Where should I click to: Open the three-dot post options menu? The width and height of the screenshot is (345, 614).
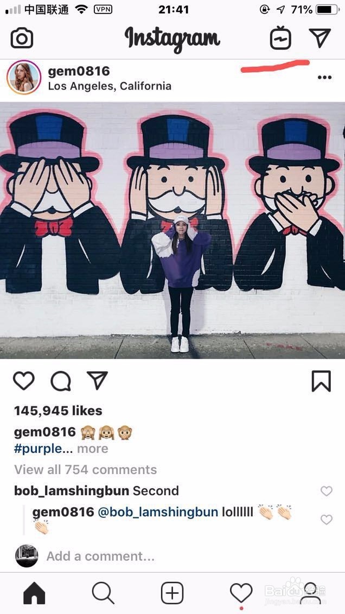pyautogui.click(x=325, y=77)
